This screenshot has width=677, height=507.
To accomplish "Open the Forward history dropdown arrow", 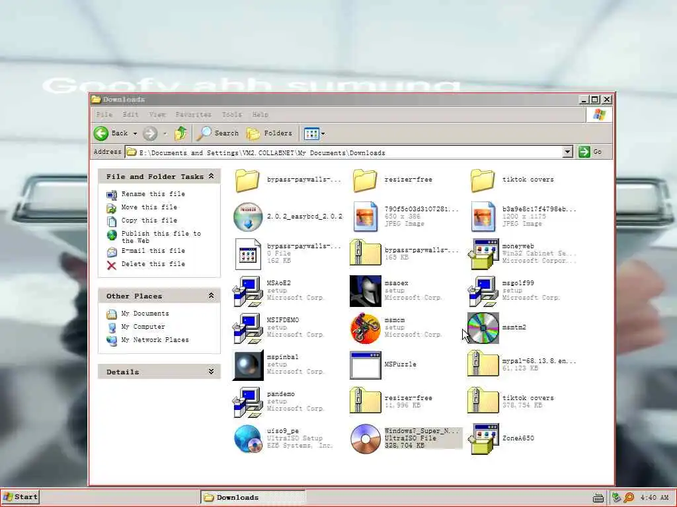I will point(165,133).
